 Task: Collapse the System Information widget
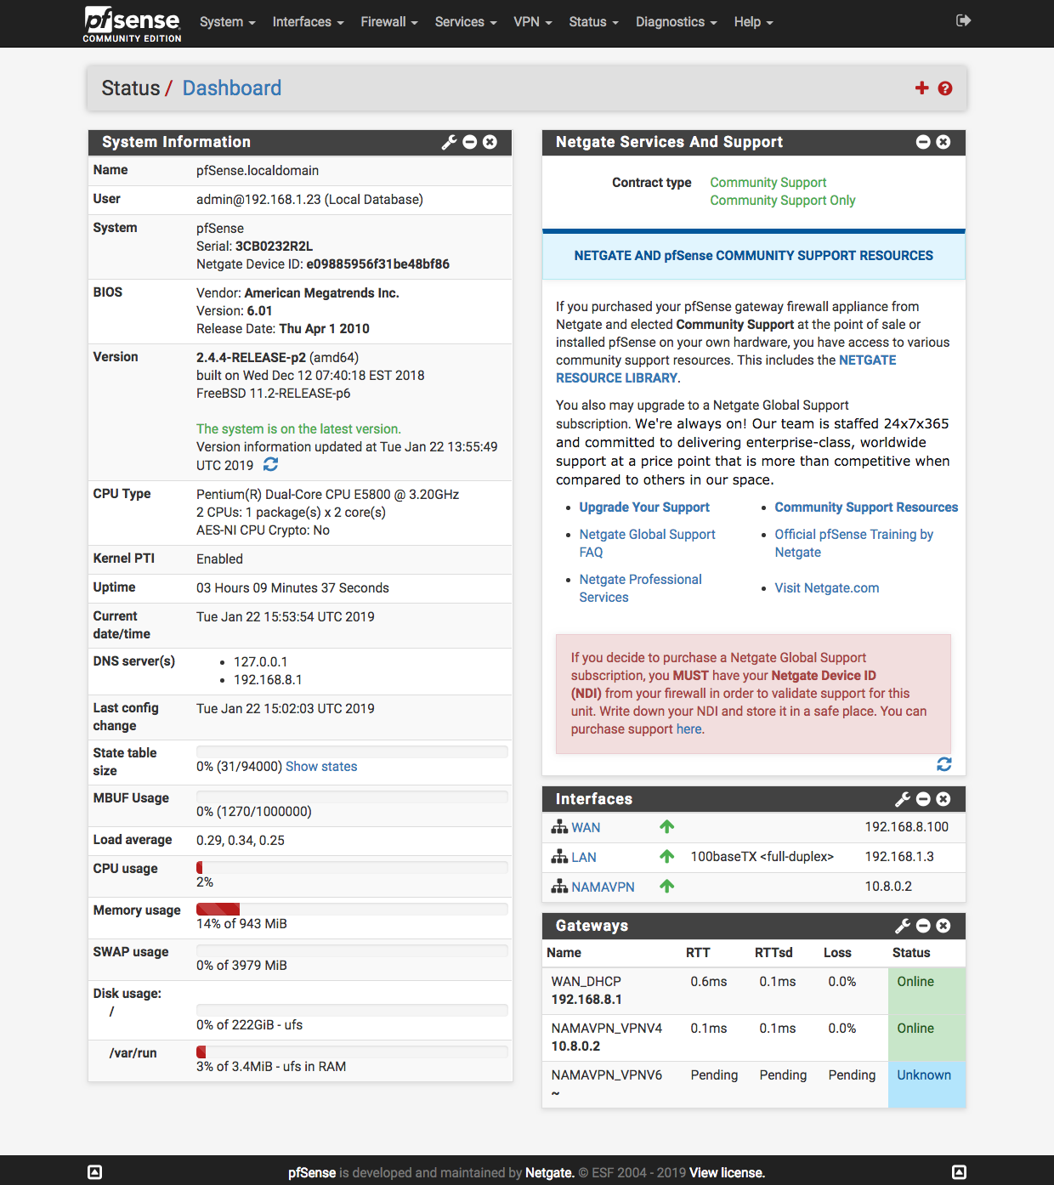470,142
